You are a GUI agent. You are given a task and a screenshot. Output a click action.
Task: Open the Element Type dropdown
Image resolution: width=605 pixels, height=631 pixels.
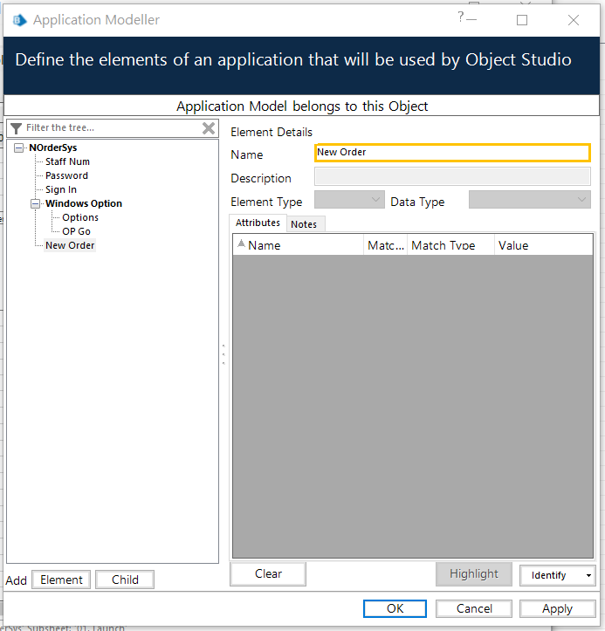coord(349,200)
